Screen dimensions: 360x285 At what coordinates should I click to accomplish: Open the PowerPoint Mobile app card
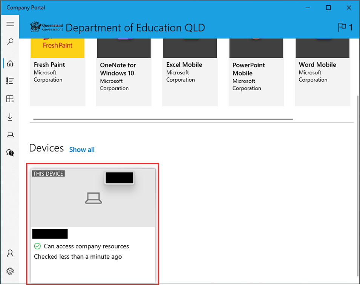coord(256,72)
